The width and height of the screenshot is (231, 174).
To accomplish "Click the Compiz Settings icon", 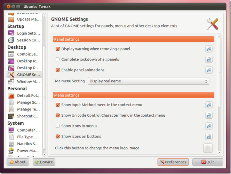I will click(11, 54).
